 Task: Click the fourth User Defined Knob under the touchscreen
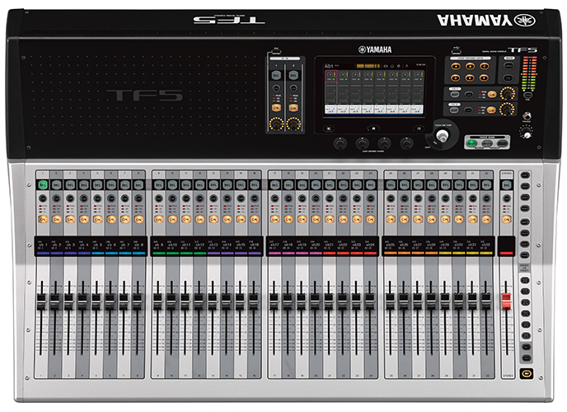tap(406, 143)
